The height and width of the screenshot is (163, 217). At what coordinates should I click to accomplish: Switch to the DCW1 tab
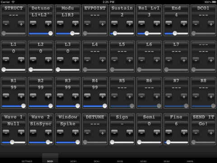click(73, 161)
